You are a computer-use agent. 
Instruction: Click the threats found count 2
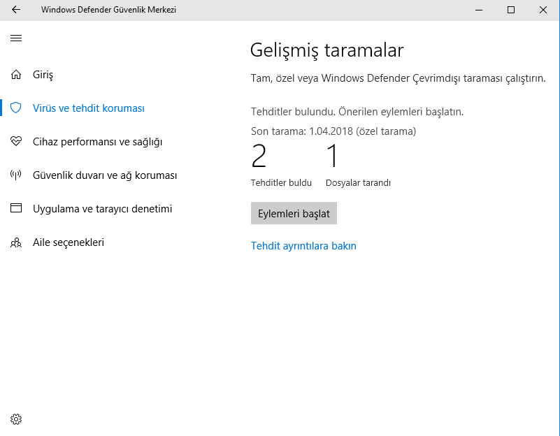(259, 156)
